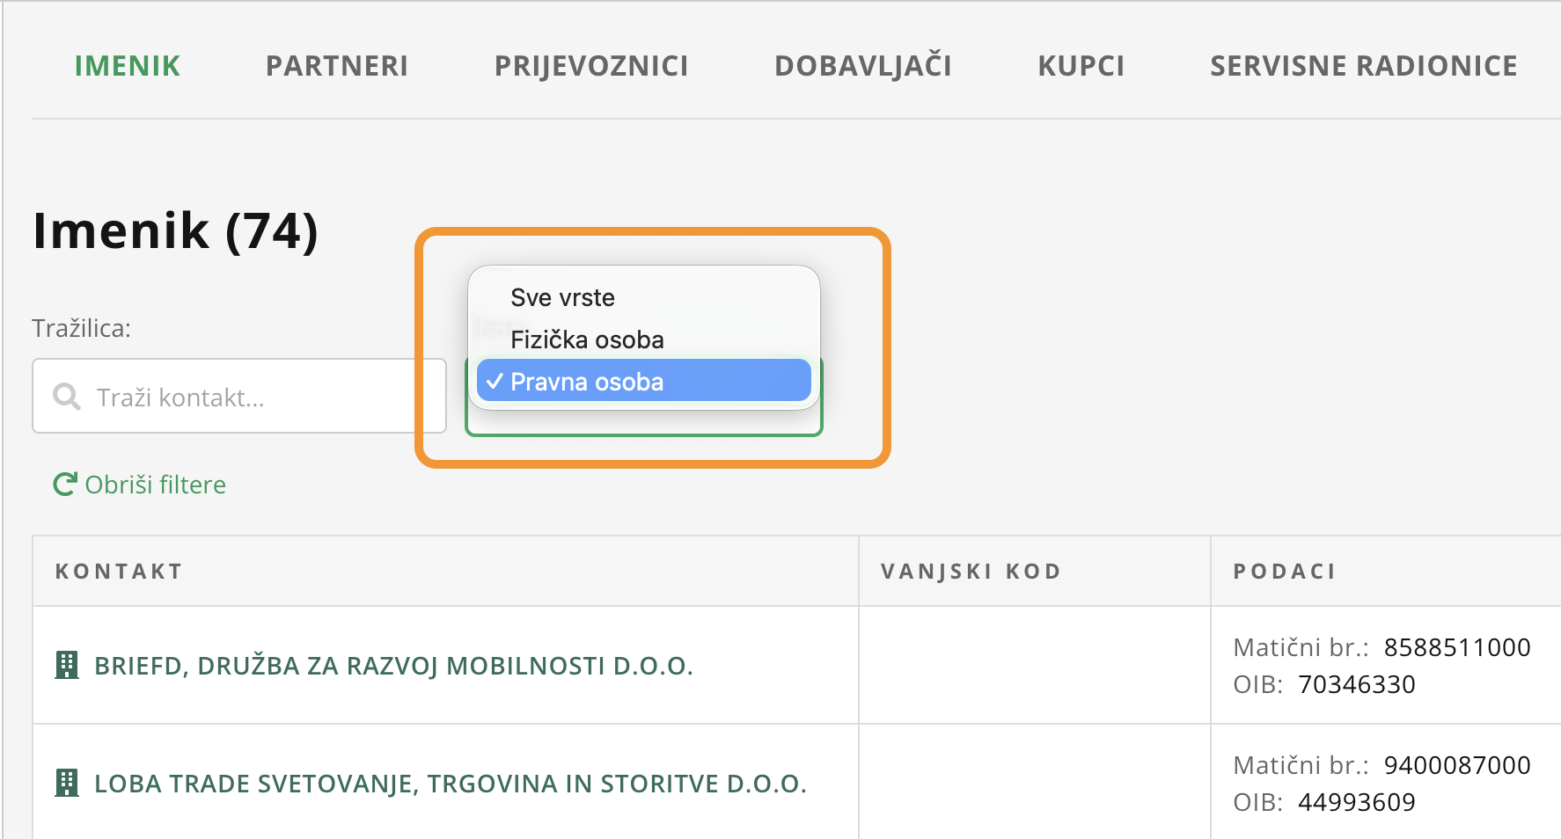Open LOBA TRADE svetovanje contact link

[x=451, y=784]
